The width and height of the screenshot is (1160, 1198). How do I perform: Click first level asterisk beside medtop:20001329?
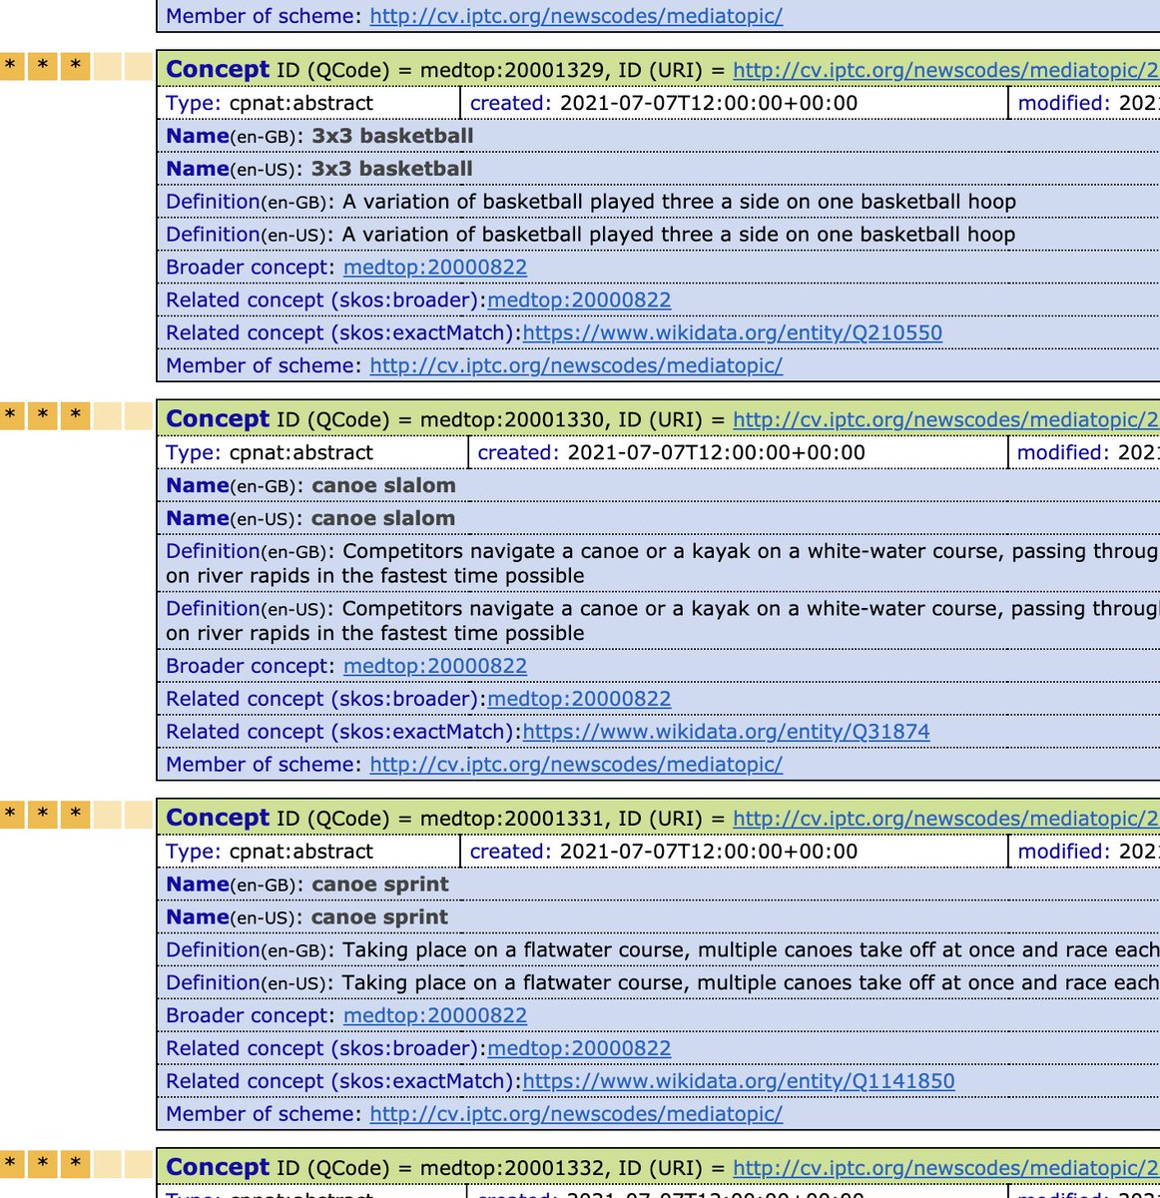pyautogui.click(x=10, y=67)
